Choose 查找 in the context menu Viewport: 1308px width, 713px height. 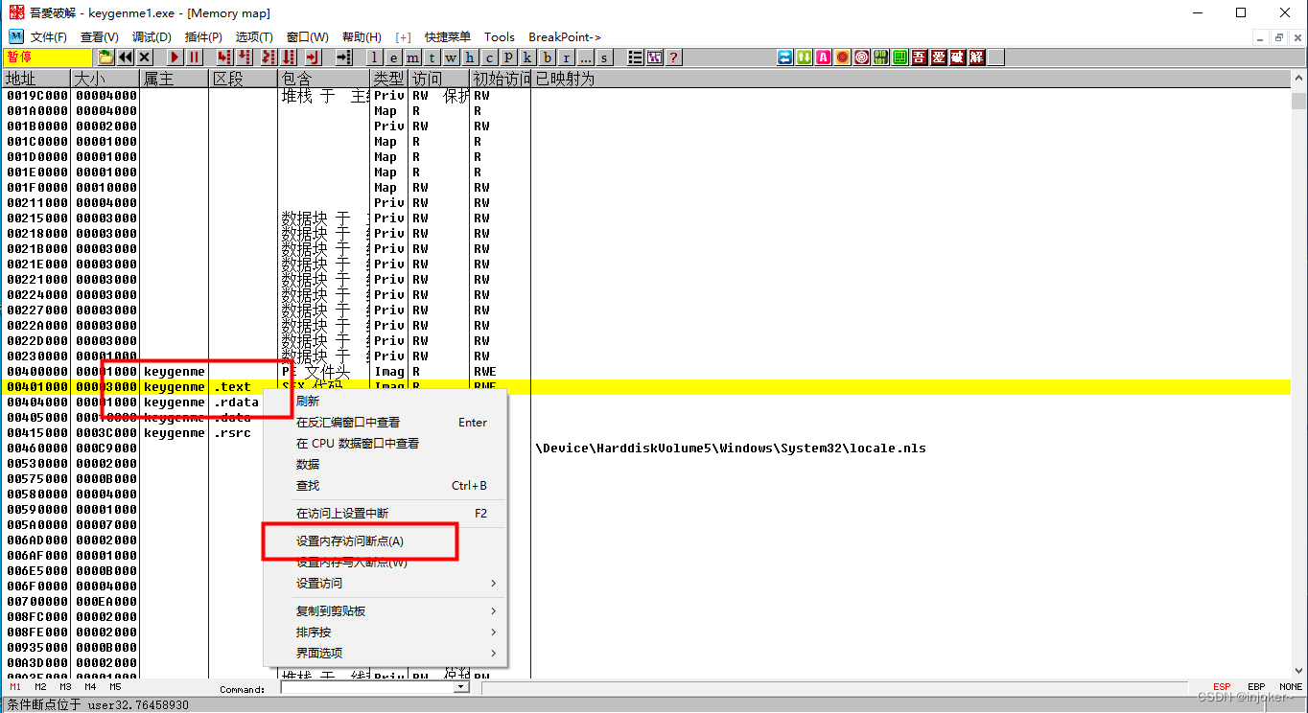pos(385,486)
